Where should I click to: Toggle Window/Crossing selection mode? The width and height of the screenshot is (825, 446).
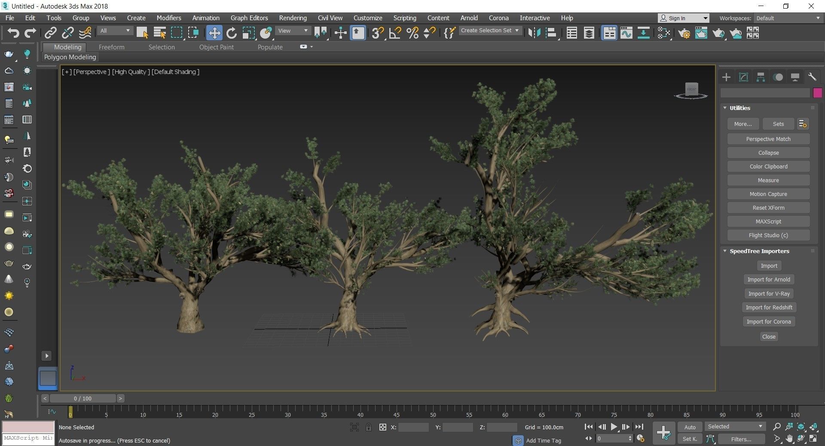pos(193,33)
